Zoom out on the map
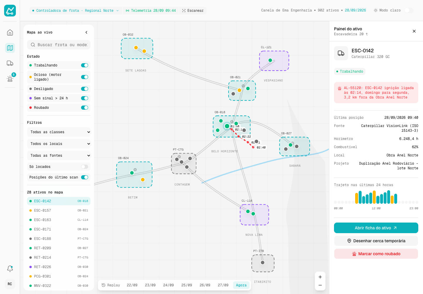The width and height of the screenshot is (423, 294). pyautogui.click(x=320, y=285)
